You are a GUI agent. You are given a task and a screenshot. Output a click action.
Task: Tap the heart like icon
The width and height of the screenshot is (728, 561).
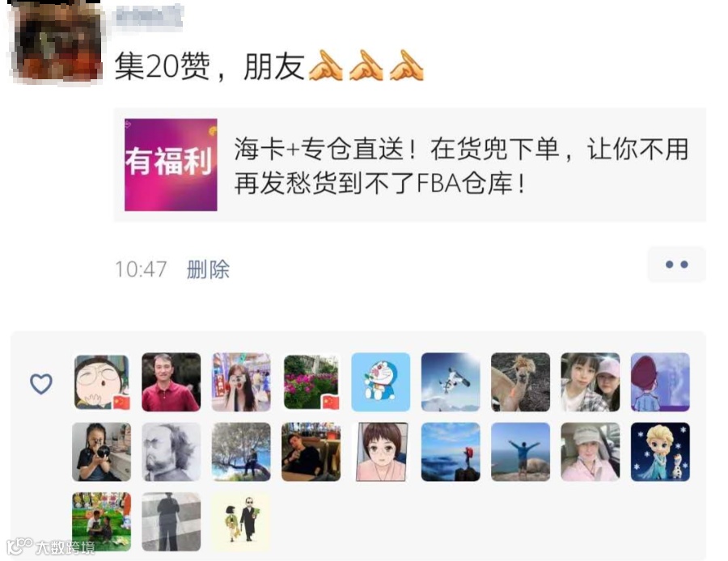[x=41, y=384]
